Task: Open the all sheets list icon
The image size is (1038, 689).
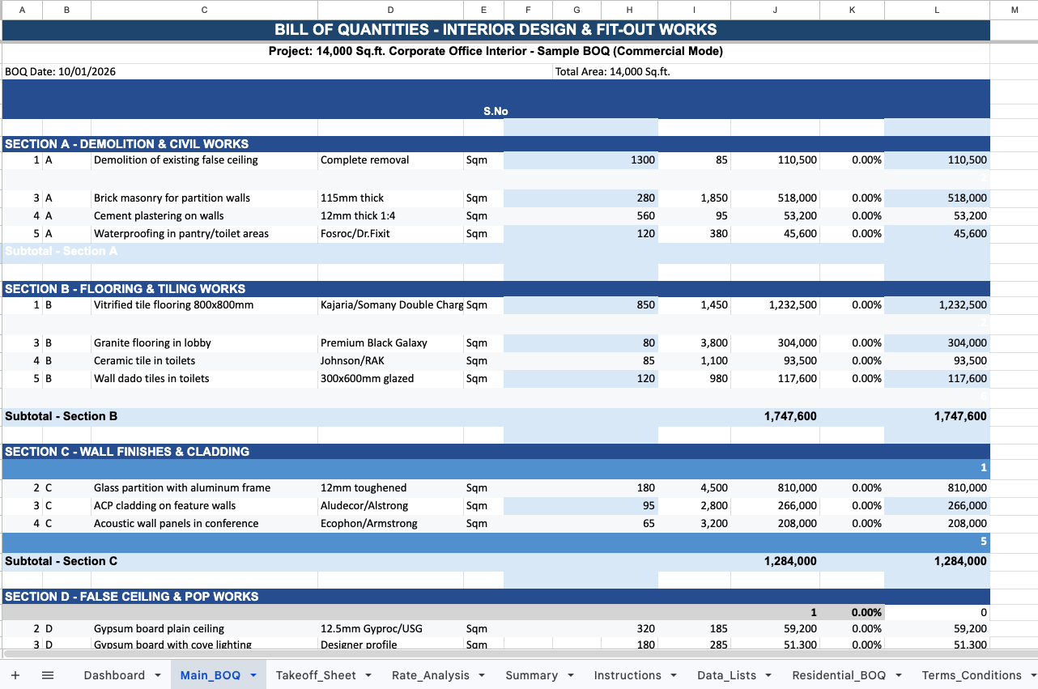Action: [x=48, y=675]
